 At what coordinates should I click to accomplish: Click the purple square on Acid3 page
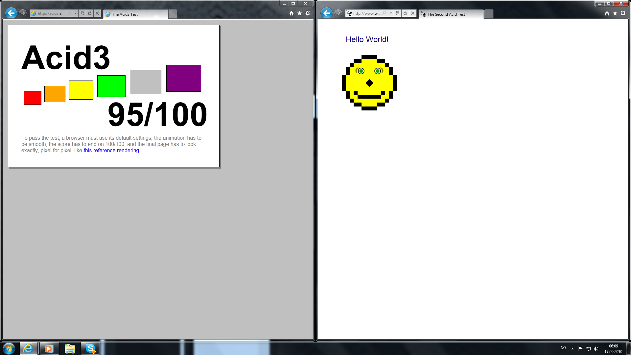click(184, 78)
